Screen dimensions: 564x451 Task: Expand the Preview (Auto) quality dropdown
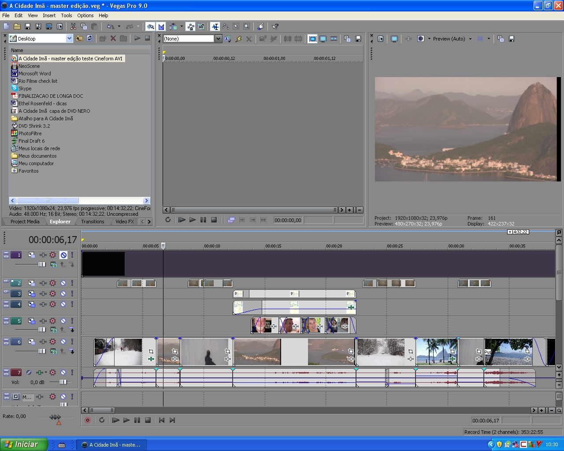470,39
